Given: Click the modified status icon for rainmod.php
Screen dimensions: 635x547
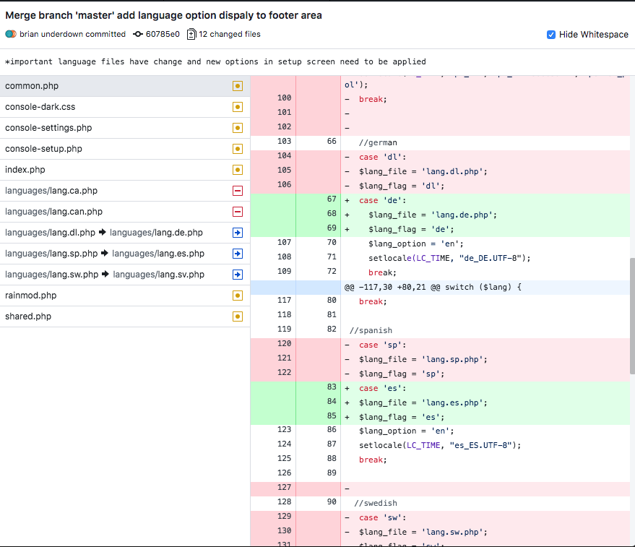Looking at the screenshot, I should click(238, 296).
